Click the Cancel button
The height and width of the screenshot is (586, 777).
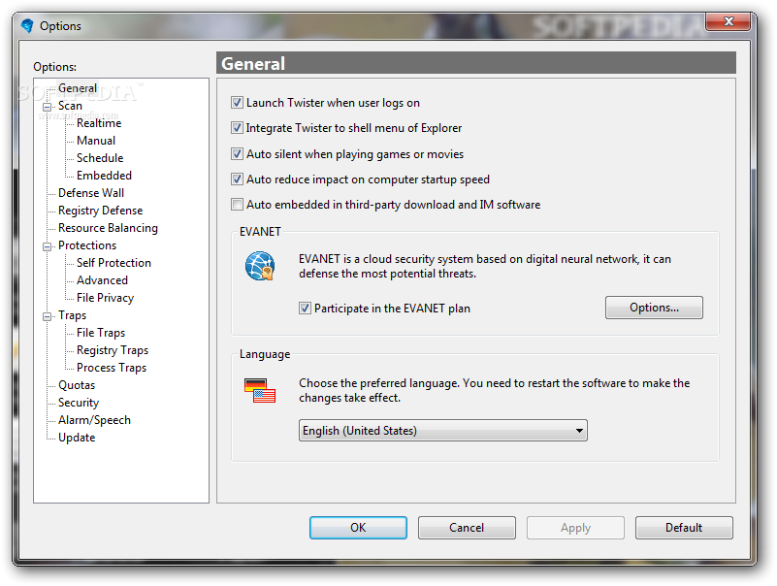pyautogui.click(x=467, y=528)
